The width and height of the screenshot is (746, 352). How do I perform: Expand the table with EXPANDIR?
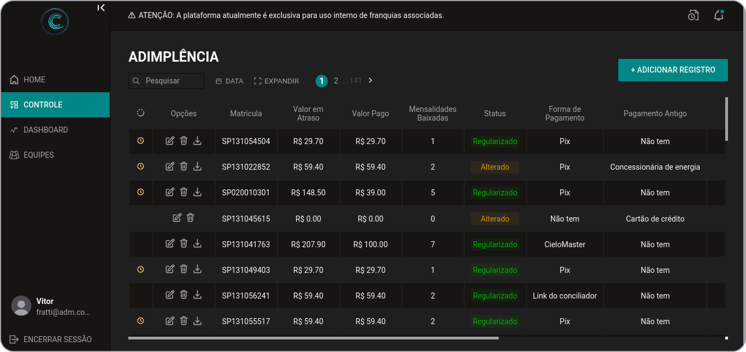276,81
